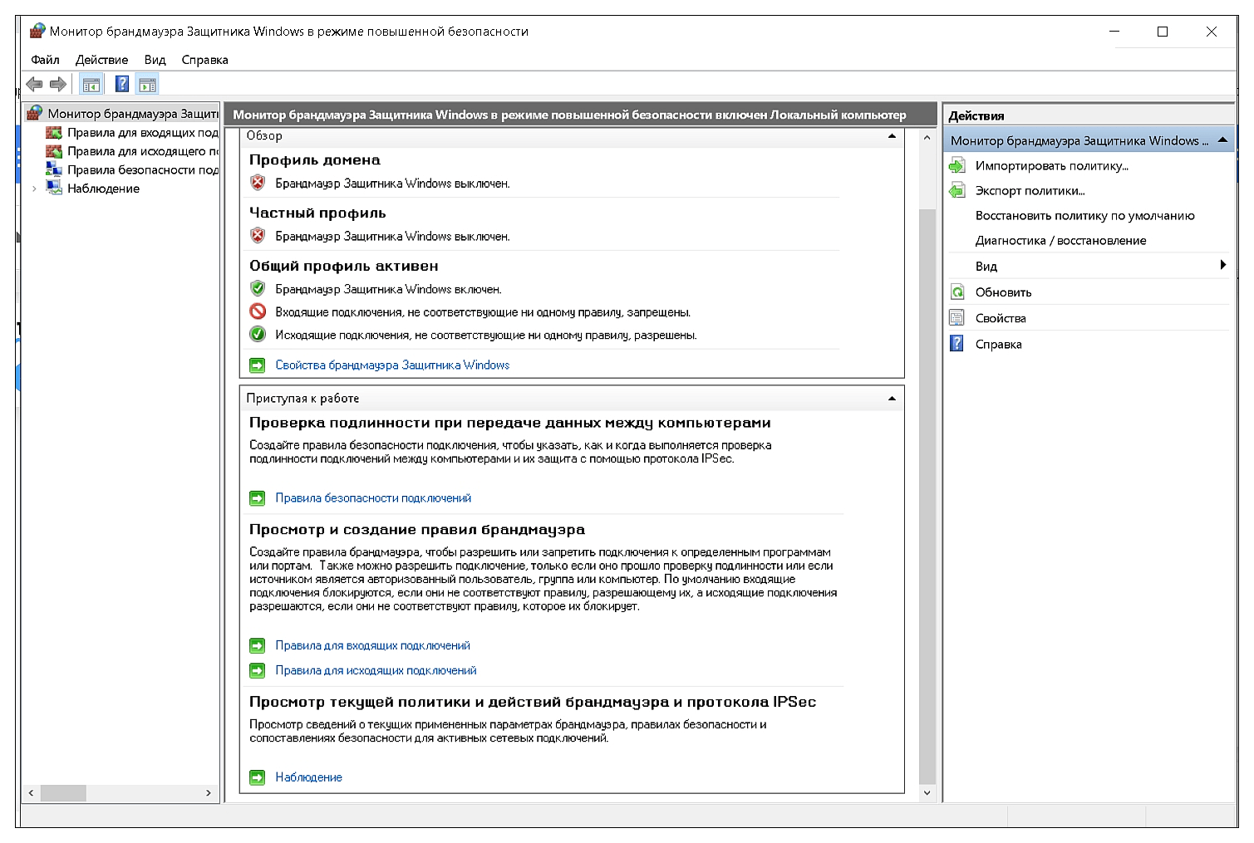Click red shield icon under Профиль домена
1254x843 pixels.
tap(258, 183)
